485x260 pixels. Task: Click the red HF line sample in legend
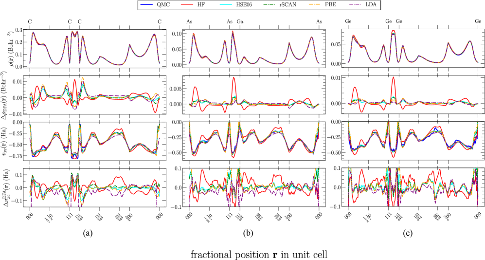(187, 5)
